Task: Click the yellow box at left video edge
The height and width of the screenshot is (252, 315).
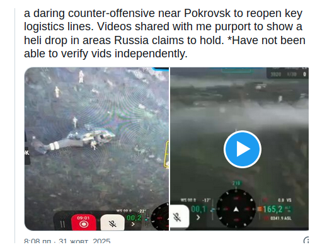Action: point(166,154)
